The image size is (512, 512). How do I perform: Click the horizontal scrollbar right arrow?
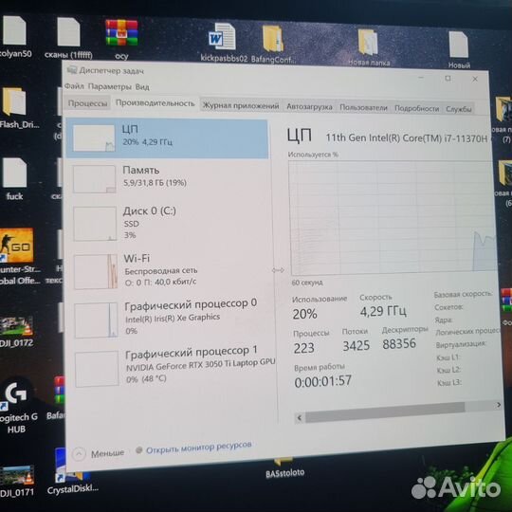pos(499,405)
